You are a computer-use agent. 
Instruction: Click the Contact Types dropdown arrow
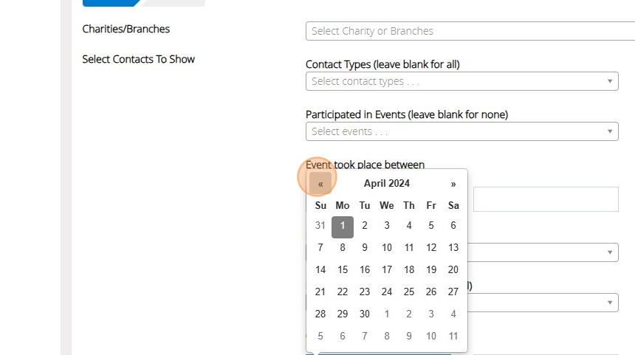point(610,81)
